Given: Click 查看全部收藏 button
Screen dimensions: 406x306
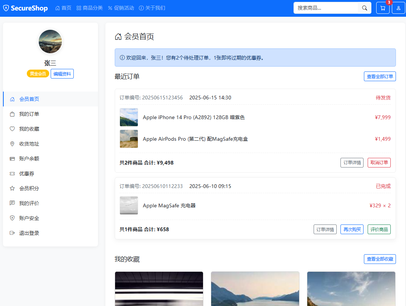Looking at the screenshot, I should (x=380, y=259).
